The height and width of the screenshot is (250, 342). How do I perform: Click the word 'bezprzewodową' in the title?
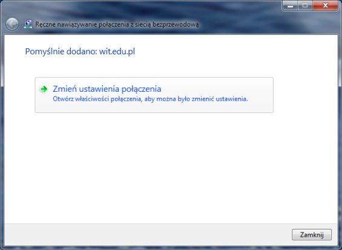[176, 24]
